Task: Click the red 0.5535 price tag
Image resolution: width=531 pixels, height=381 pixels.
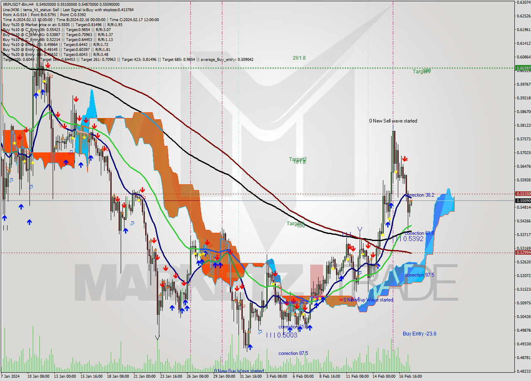Action: tap(523, 193)
